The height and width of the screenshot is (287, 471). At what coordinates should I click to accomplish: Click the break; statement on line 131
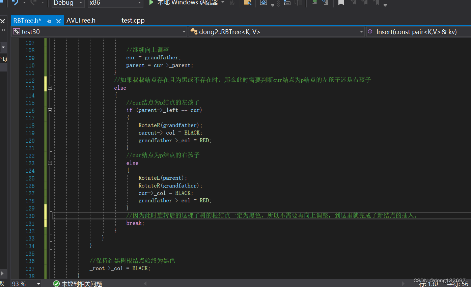click(135, 223)
